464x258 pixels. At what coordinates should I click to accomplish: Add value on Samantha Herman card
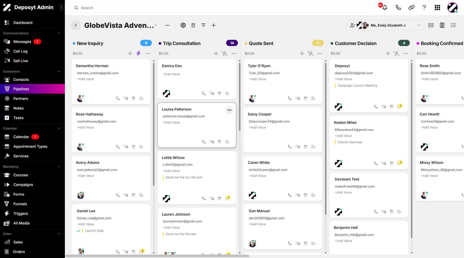85,79
